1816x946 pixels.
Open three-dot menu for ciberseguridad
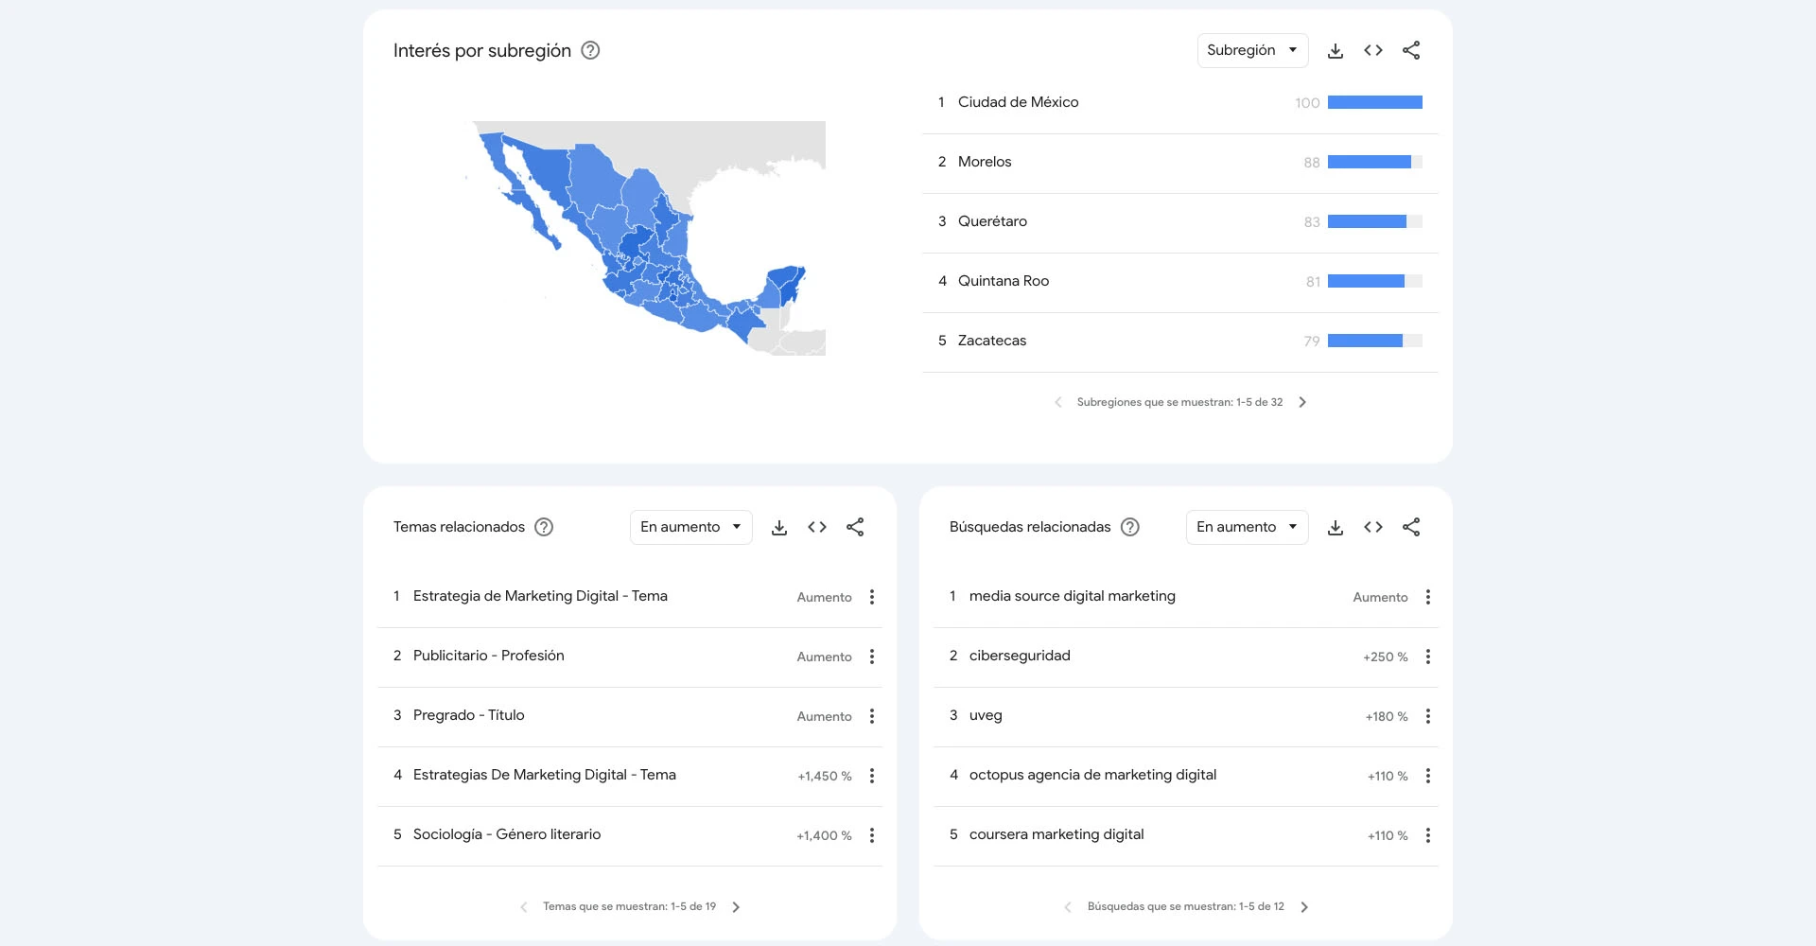(x=1428, y=657)
